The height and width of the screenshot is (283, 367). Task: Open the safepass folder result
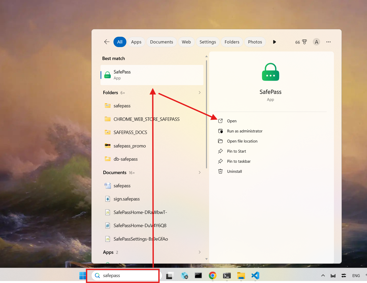152,106
